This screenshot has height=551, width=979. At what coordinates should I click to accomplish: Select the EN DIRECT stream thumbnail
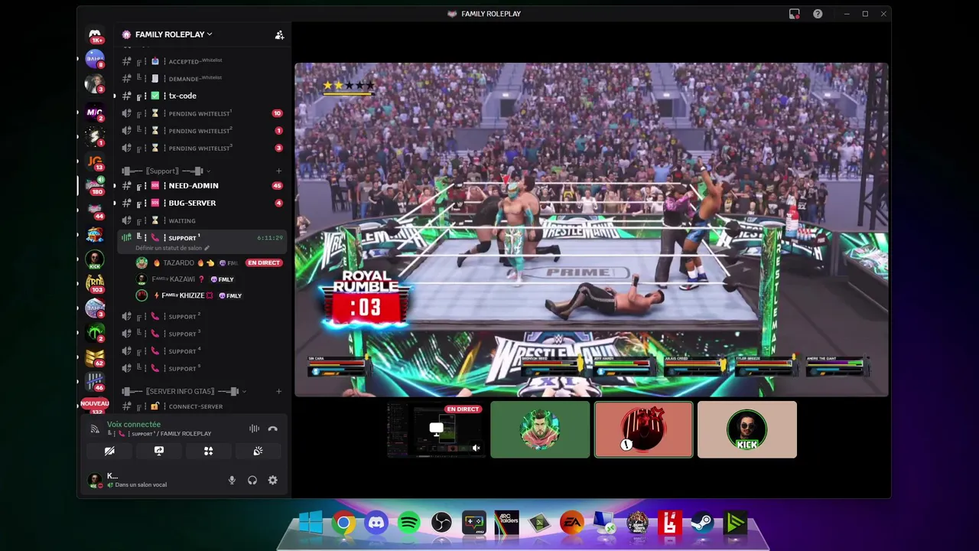coord(436,430)
